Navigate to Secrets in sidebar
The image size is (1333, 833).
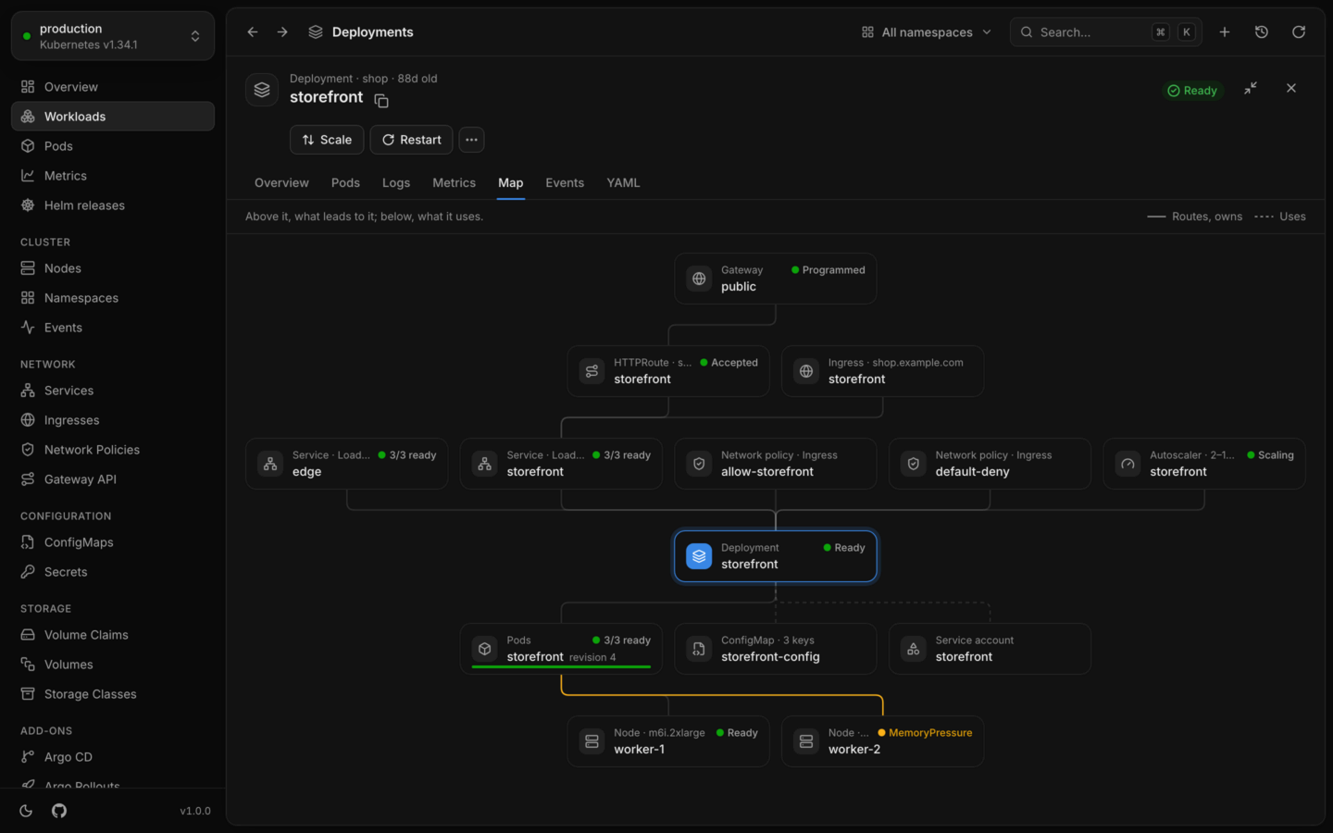(113, 572)
